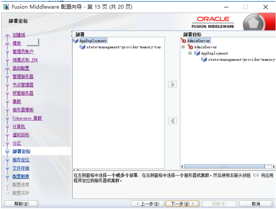
Task: Click the targets pane horizontal scrollbar thumb
Action: coord(225,167)
